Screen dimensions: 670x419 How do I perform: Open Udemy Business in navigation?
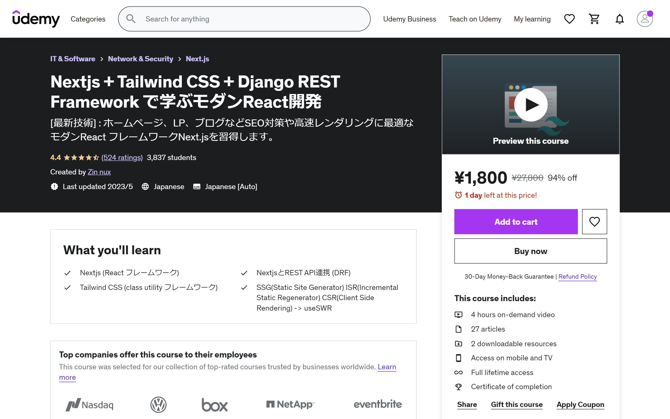pos(410,19)
